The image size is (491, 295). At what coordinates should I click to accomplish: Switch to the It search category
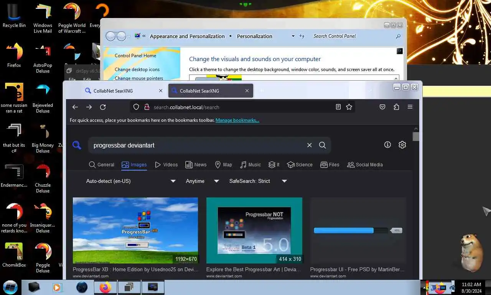(274, 165)
